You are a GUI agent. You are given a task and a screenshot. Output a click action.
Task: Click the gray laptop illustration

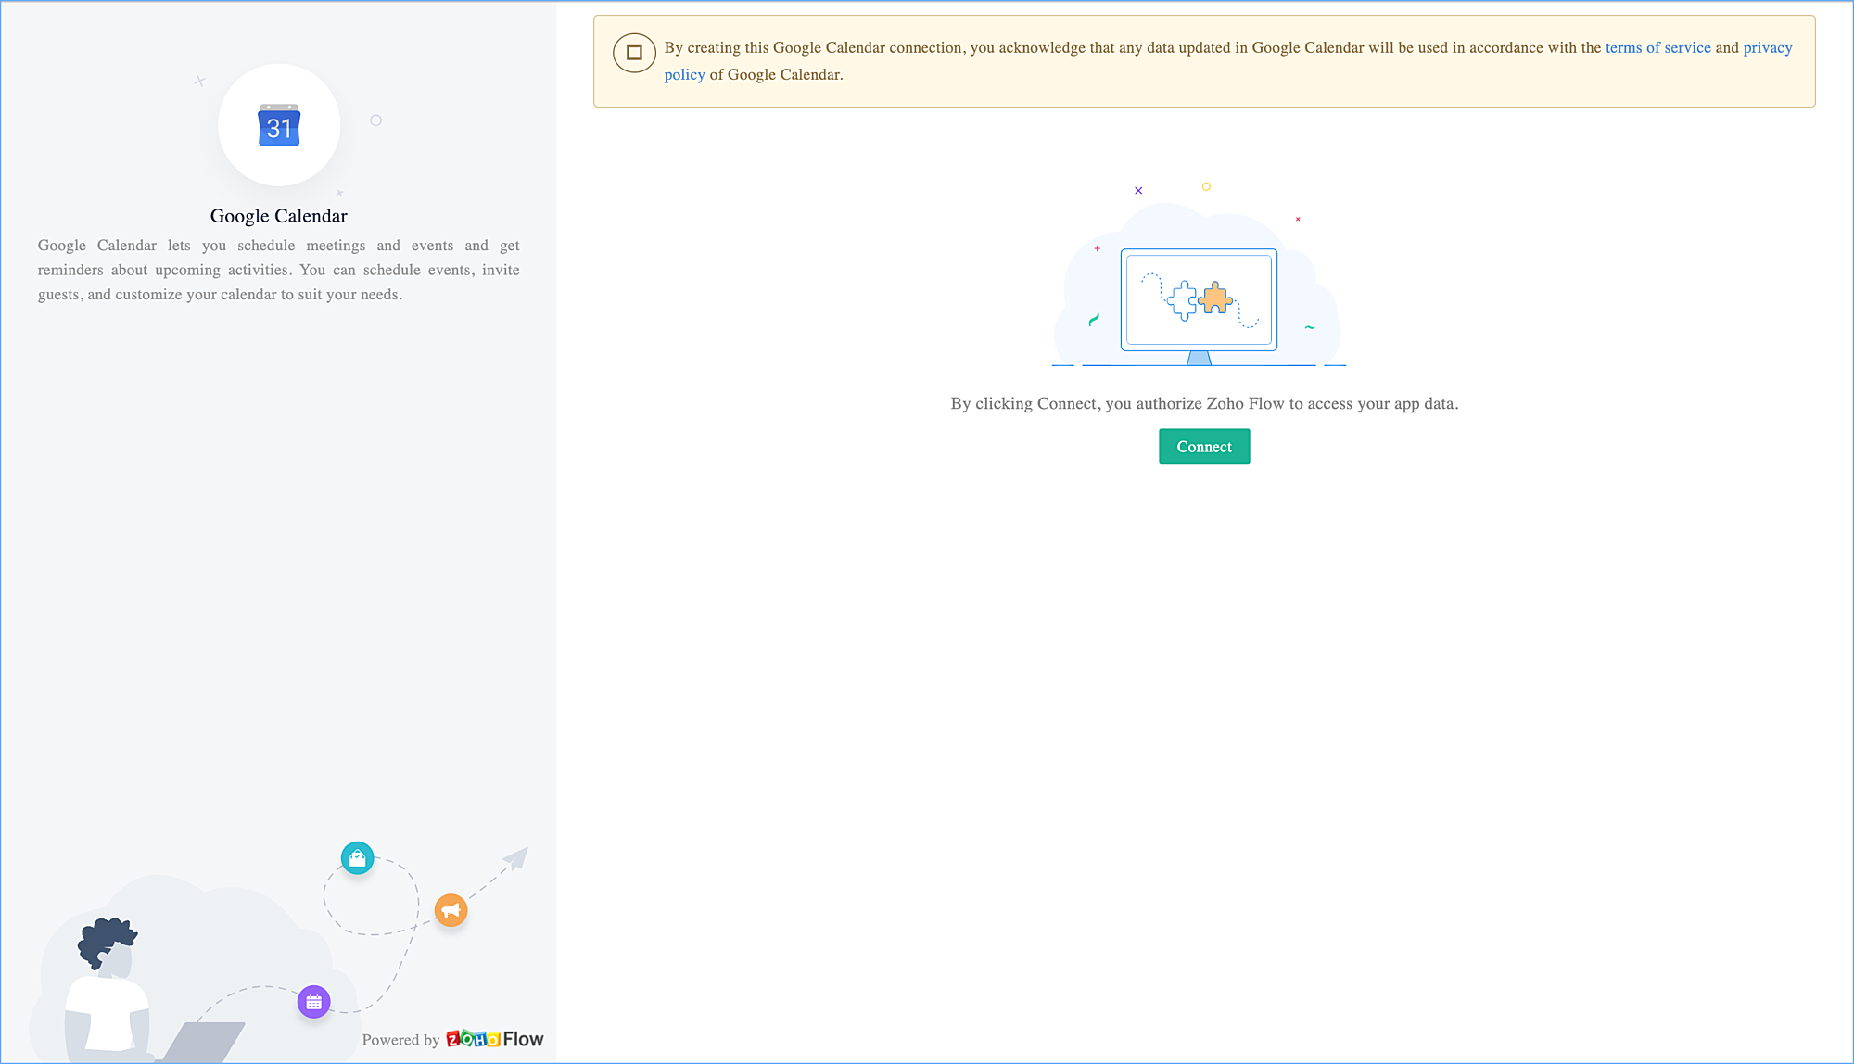tap(206, 1042)
